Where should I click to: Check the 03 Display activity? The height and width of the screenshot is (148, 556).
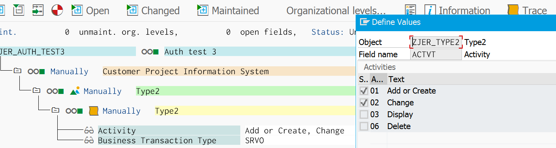click(x=364, y=114)
